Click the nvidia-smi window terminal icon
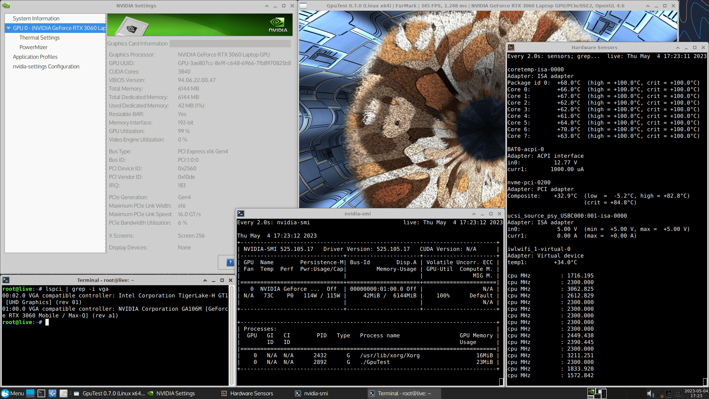Viewport: 709px width, 399px height. pyautogui.click(x=241, y=214)
